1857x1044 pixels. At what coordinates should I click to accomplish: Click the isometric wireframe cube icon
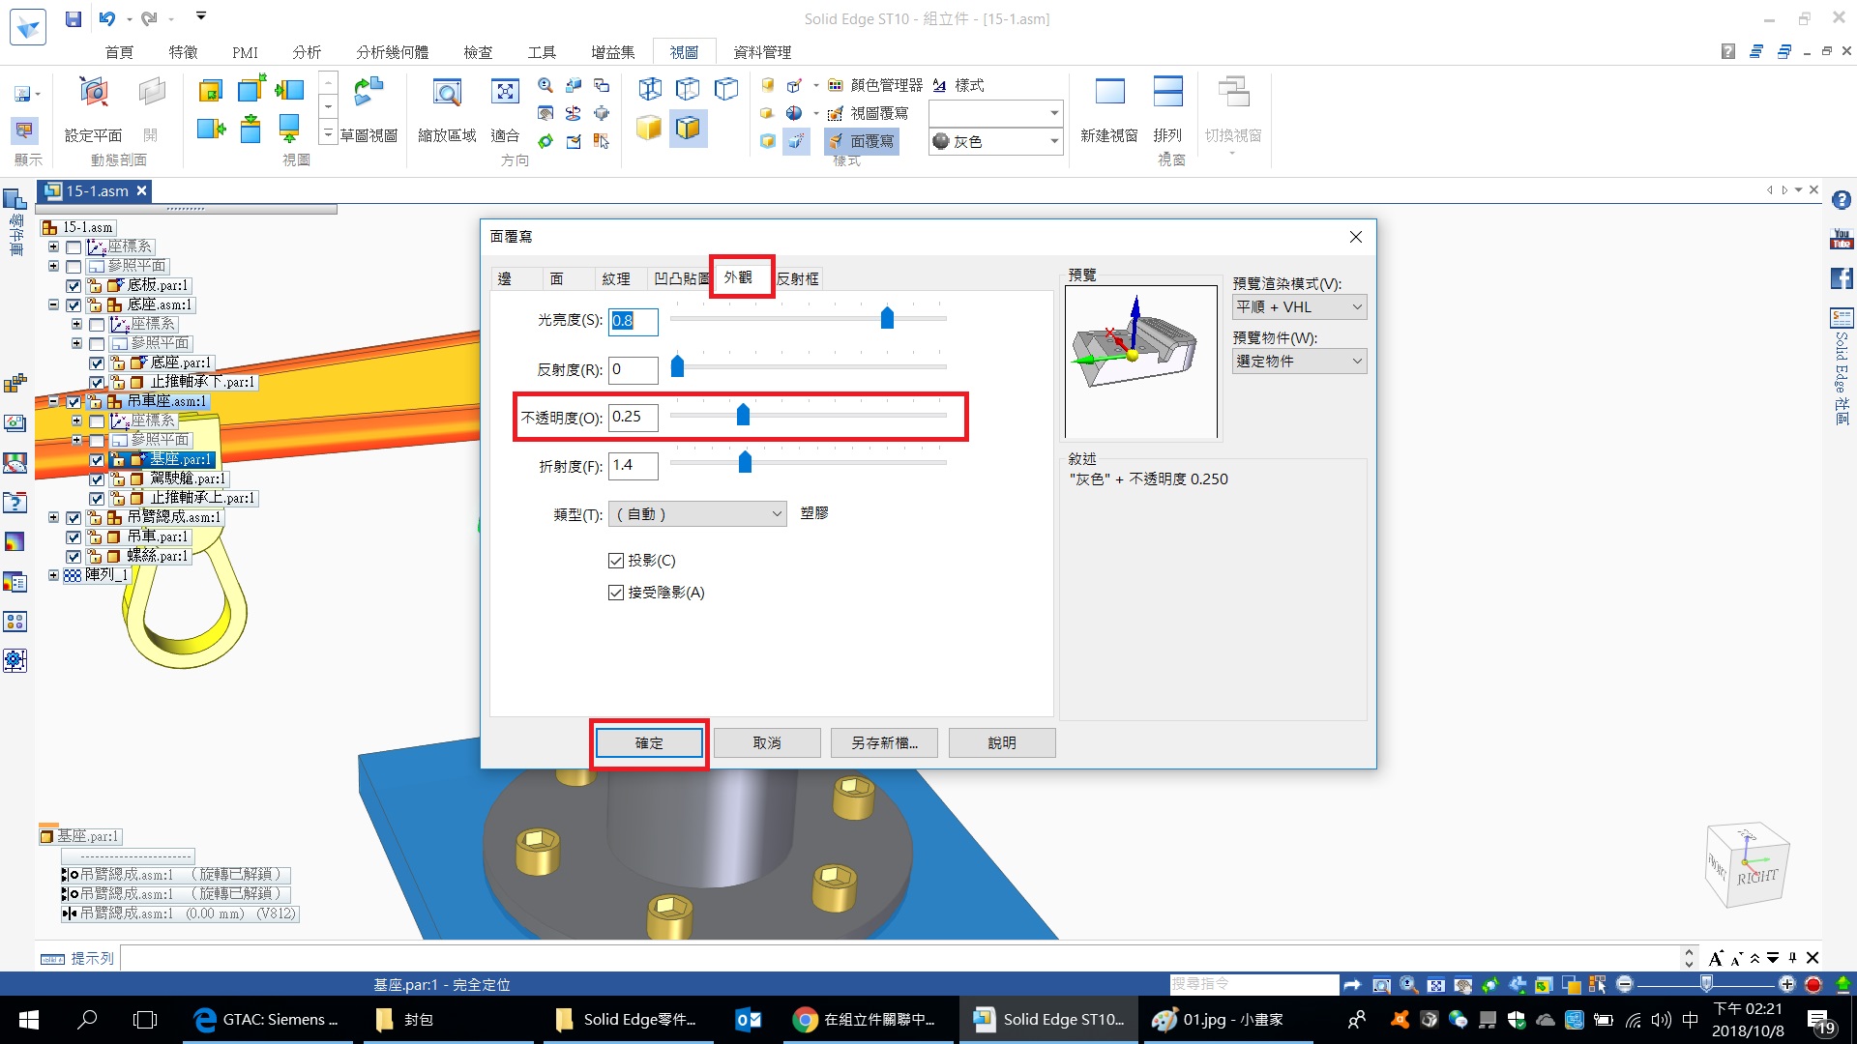[651, 90]
